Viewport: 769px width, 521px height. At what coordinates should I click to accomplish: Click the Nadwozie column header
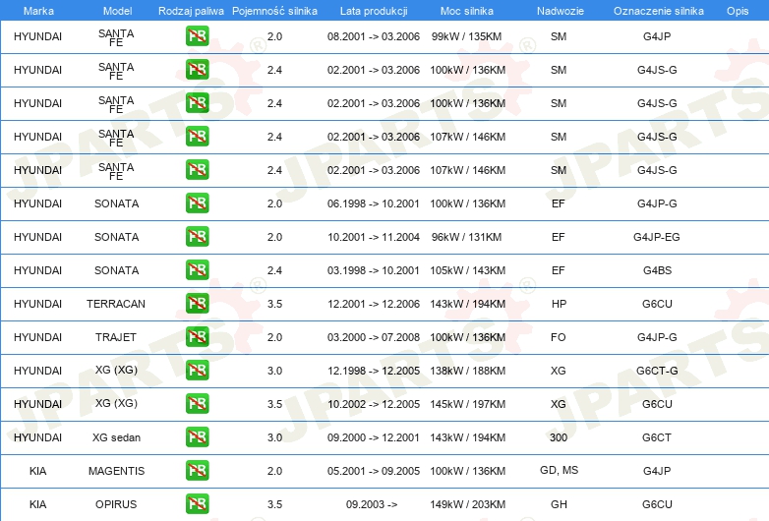pos(561,11)
